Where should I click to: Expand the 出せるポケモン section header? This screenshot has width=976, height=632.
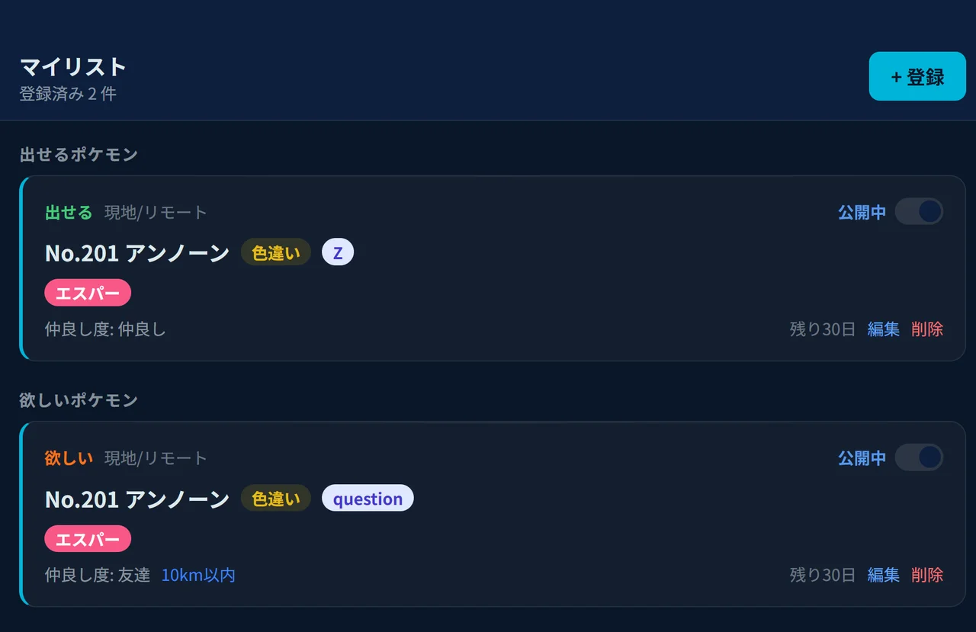(x=79, y=154)
